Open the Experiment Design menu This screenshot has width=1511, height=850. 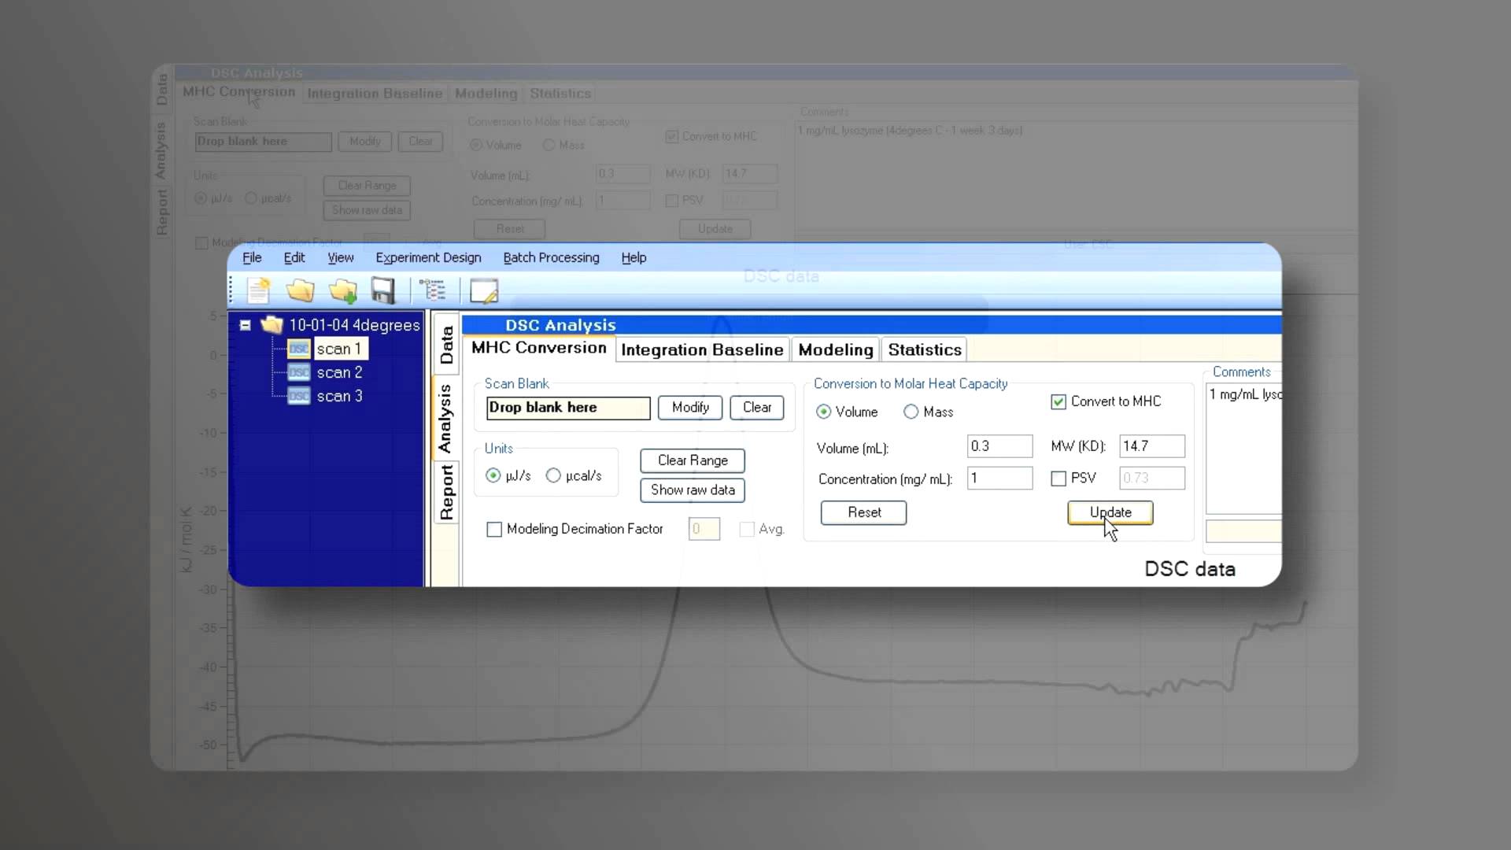coord(428,257)
